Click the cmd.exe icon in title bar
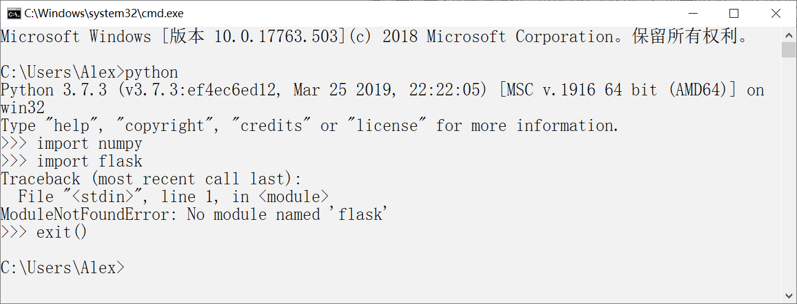Image resolution: width=797 pixels, height=304 pixels. [x=14, y=13]
